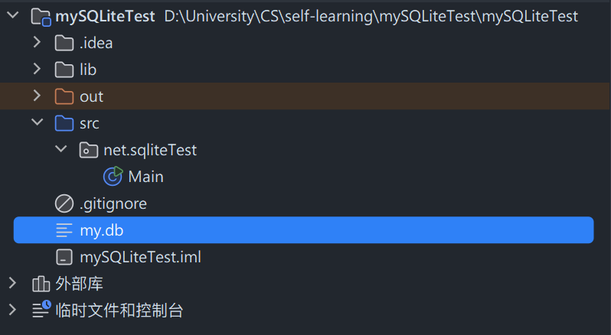Viewport: 611px width, 335px height.
Task: Click the 临时文件和控制台 scratches icon
Action: (41, 311)
